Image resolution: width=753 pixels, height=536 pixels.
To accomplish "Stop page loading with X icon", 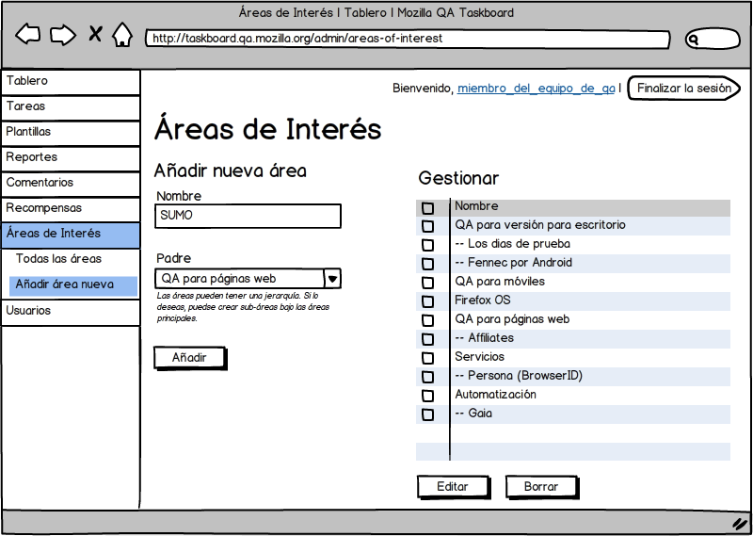I will point(95,34).
